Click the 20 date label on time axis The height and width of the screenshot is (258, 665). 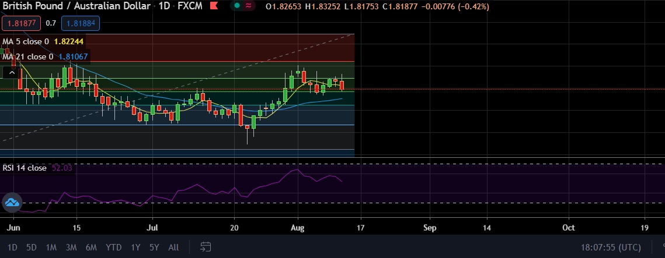tap(234, 228)
